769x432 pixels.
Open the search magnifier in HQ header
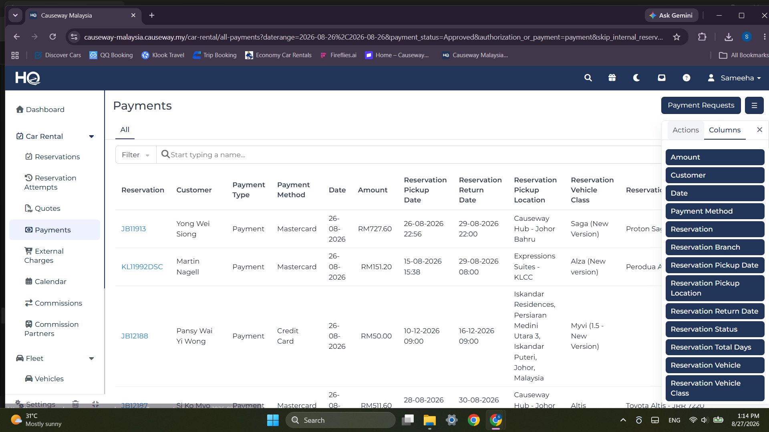(588, 78)
